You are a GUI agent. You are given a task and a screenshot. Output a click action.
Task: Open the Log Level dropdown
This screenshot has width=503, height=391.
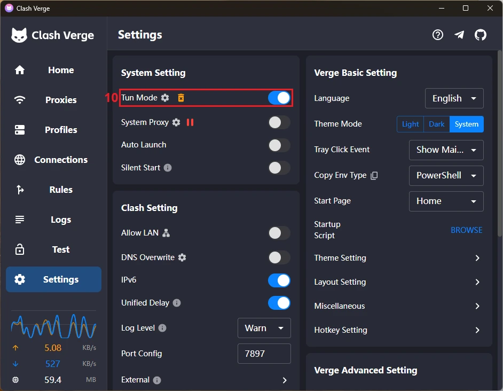264,328
